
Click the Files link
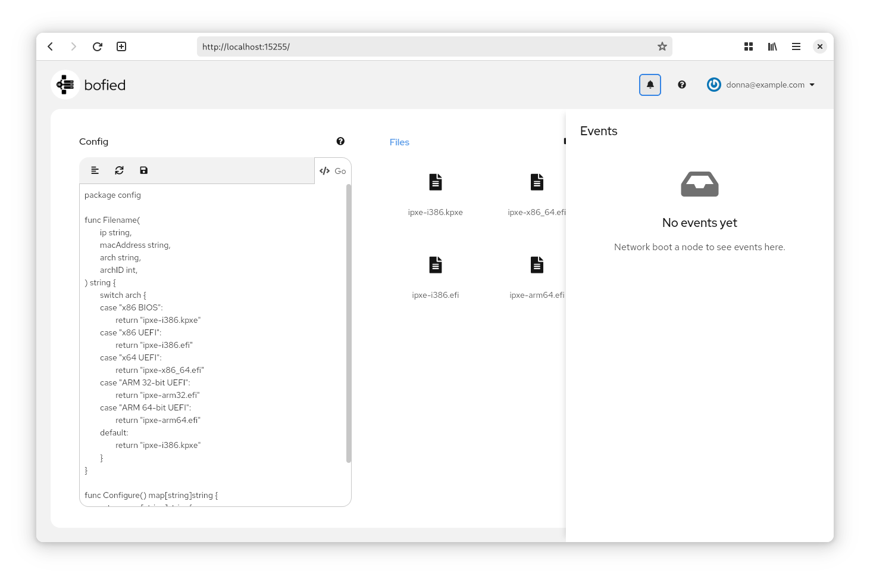point(399,142)
